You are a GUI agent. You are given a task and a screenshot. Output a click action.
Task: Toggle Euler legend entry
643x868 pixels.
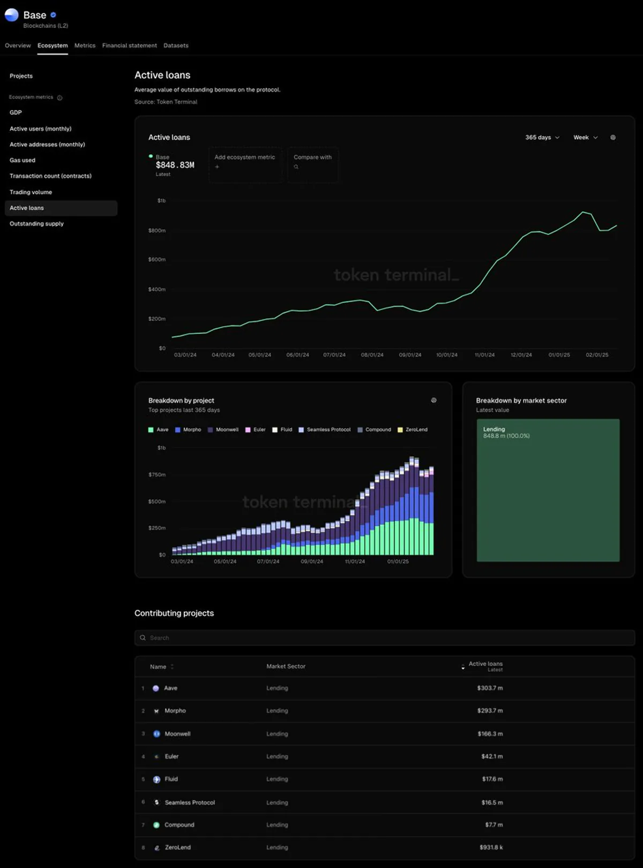tap(255, 430)
